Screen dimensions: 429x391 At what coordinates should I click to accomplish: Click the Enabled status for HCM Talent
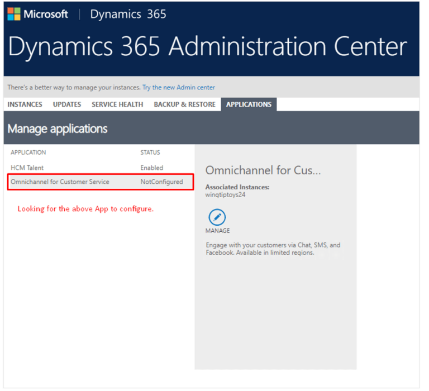pyautogui.click(x=152, y=168)
